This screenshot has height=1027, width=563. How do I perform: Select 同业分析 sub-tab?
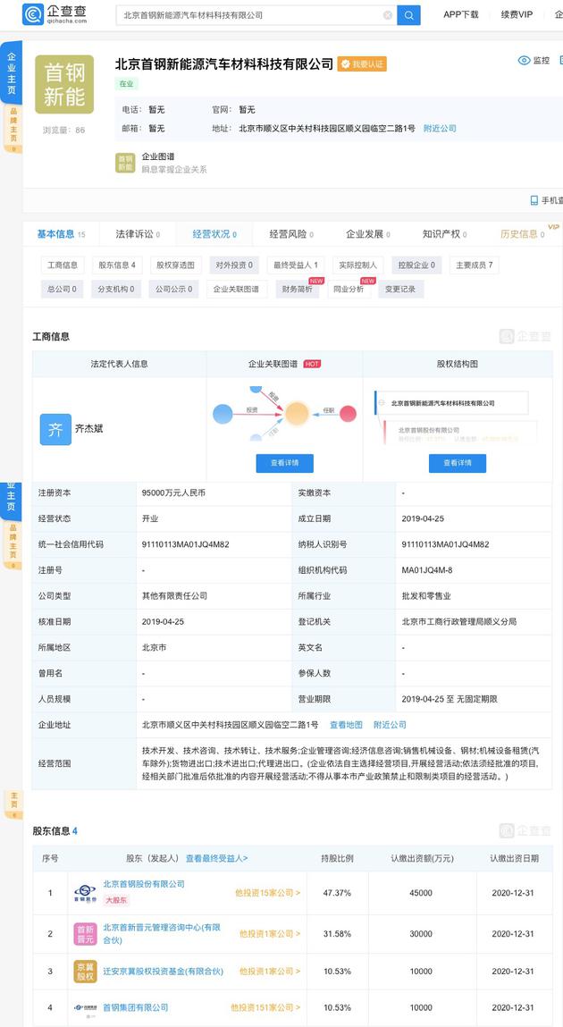click(x=349, y=289)
